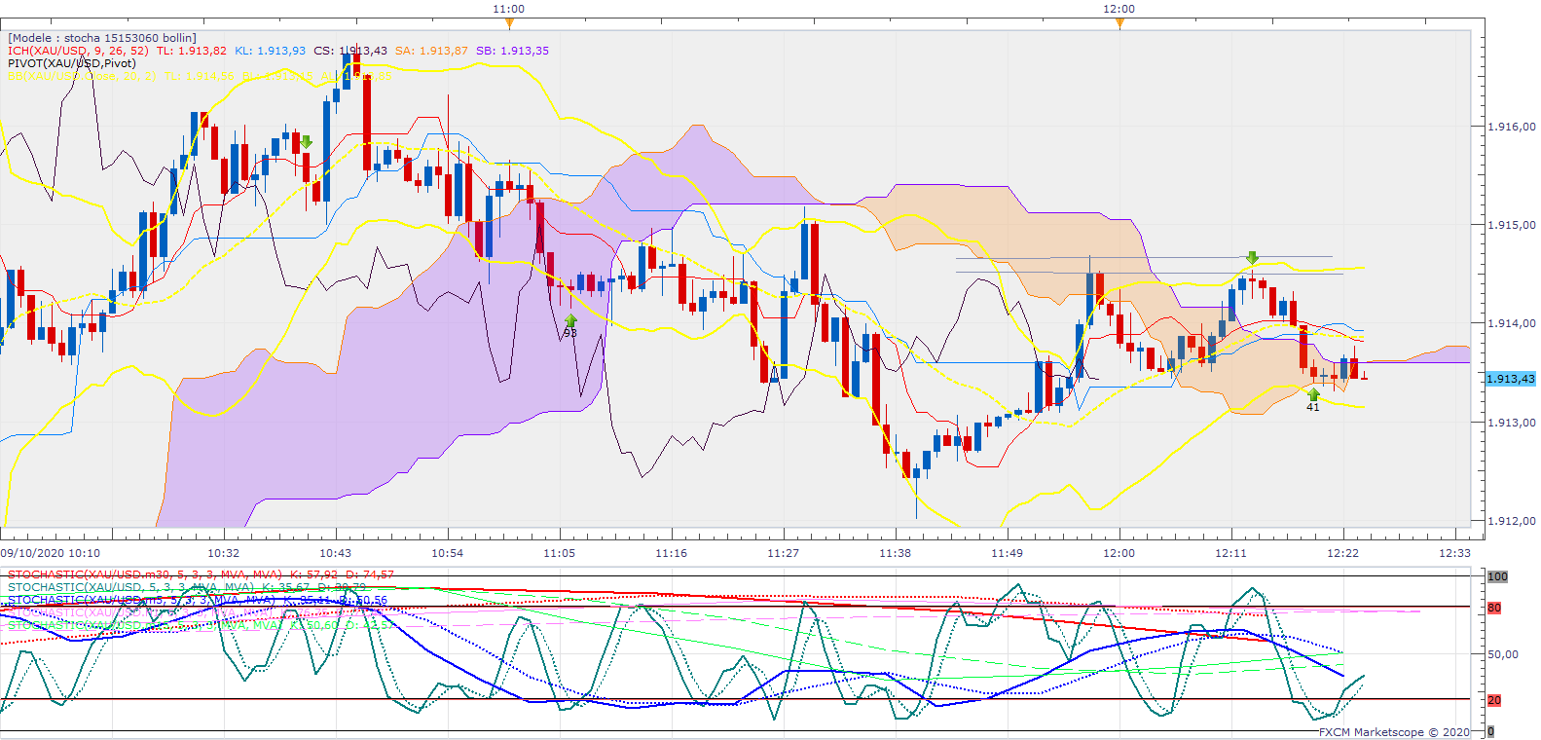Click the Ichimoku TL: 1.913,82 value
1541x740 pixels.
point(192,51)
